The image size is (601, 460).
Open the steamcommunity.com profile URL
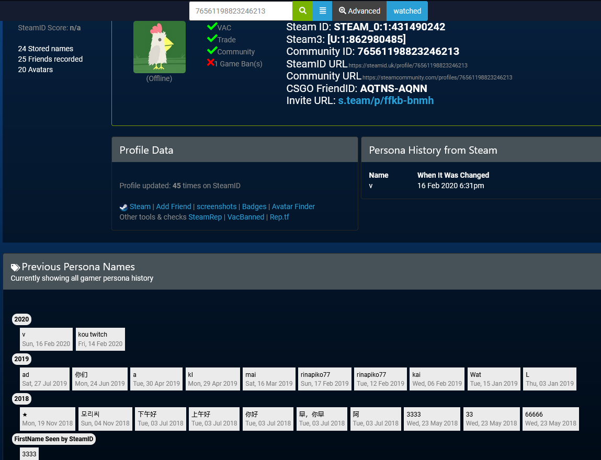click(437, 77)
